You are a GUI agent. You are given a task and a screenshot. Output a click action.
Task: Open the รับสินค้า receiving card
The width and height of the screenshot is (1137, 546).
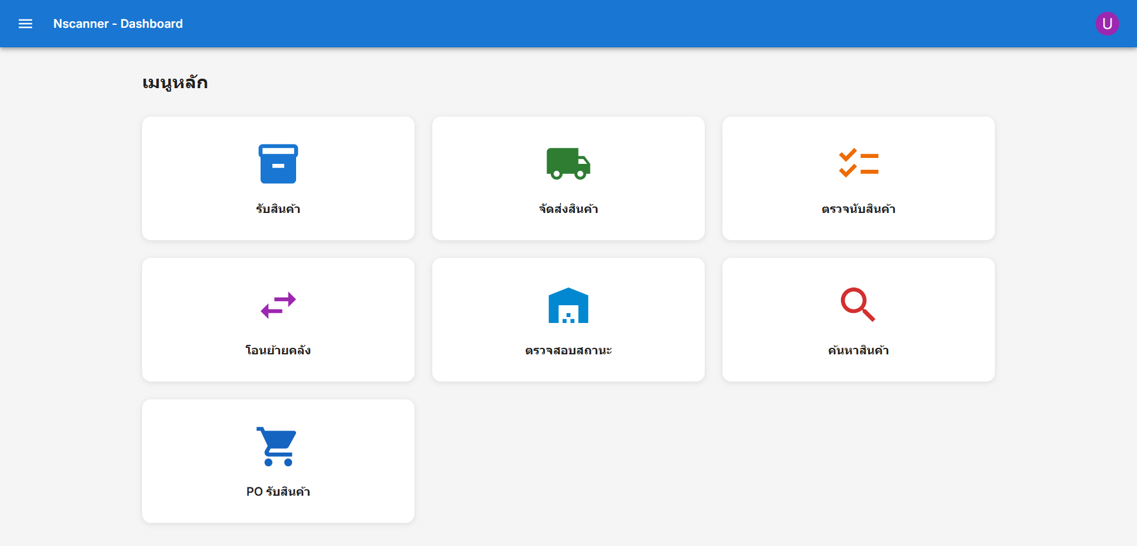278,178
